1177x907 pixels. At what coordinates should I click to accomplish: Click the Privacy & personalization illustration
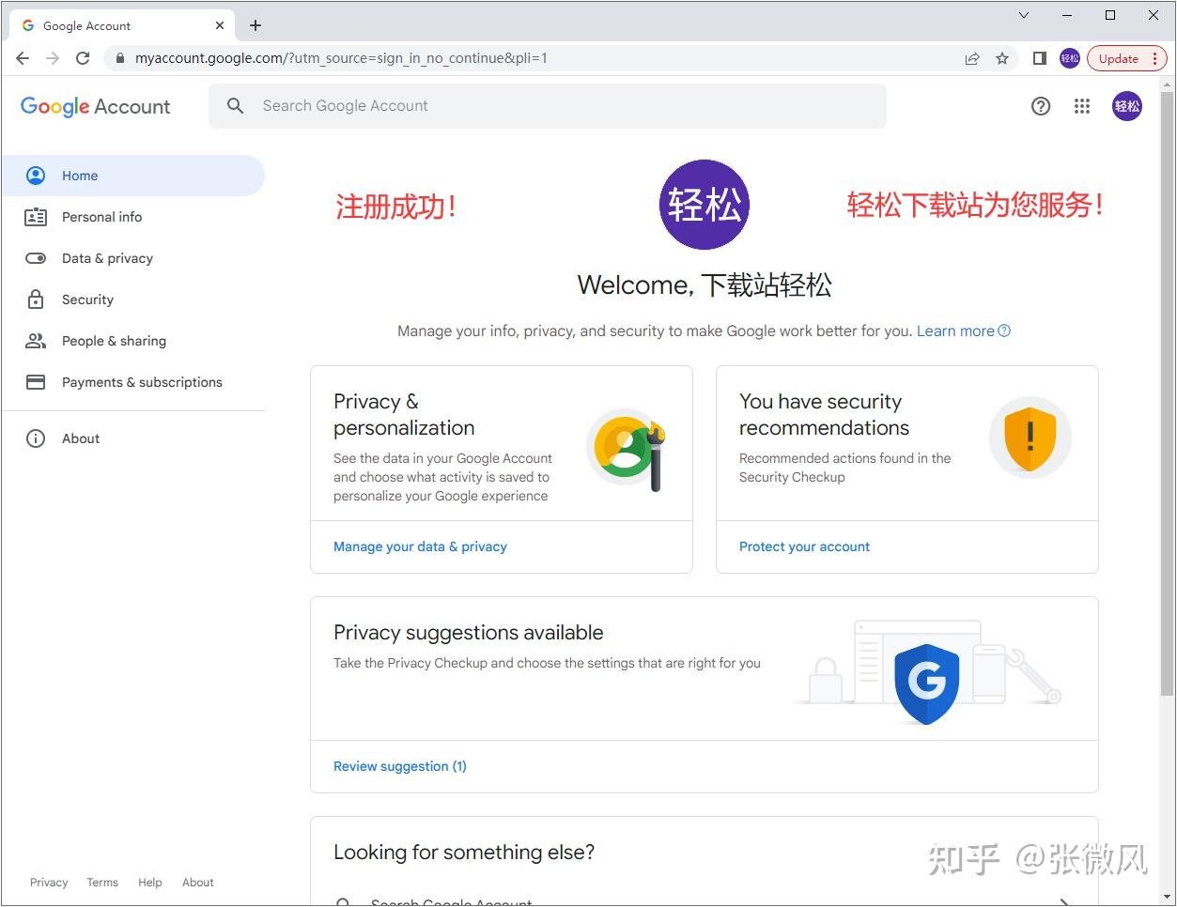(x=627, y=449)
